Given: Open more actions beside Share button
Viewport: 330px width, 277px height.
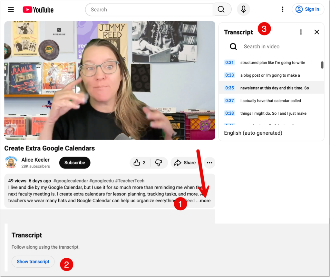Looking at the screenshot, I should point(209,163).
